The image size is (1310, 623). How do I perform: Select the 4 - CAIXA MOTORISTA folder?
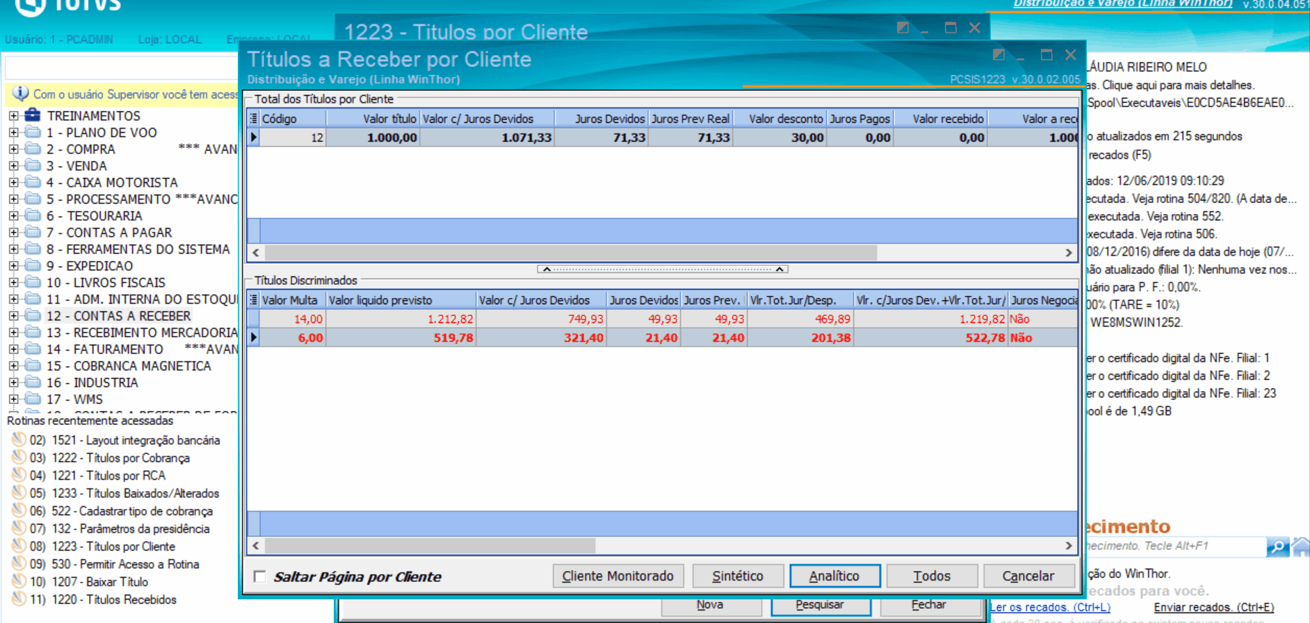(x=112, y=183)
